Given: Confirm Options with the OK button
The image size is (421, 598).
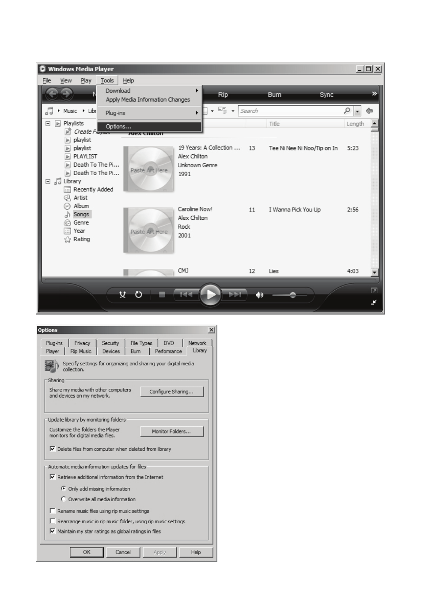Looking at the screenshot, I should pyautogui.click(x=87, y=552).
